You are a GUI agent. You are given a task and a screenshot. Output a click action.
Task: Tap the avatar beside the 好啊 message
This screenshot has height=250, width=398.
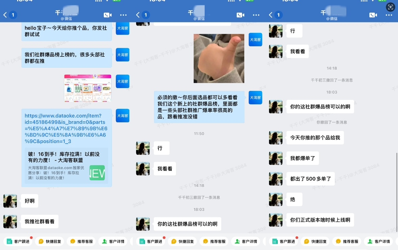(10, 201)
